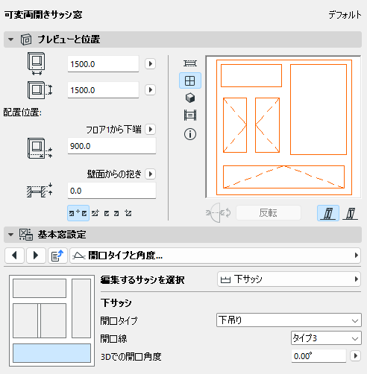Open the 開口タイプ dropdown showing 下吊り
The height and width of the screenshot is (374, 367).
click(x=289, y=320)
